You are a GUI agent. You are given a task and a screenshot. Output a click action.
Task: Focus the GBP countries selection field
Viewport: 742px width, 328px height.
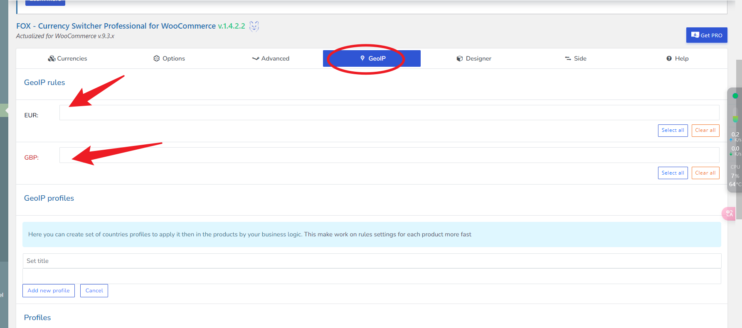(x=389, y=155)
